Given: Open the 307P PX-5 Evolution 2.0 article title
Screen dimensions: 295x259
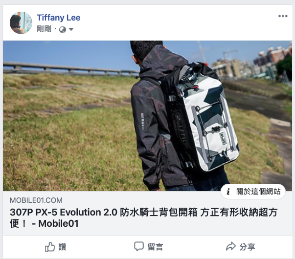Looking at the screenshot, I should [x=143, y=217].
